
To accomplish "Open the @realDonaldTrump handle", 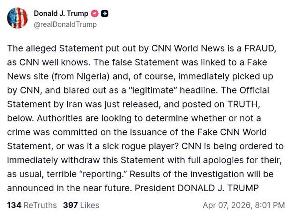I will 64,24.
